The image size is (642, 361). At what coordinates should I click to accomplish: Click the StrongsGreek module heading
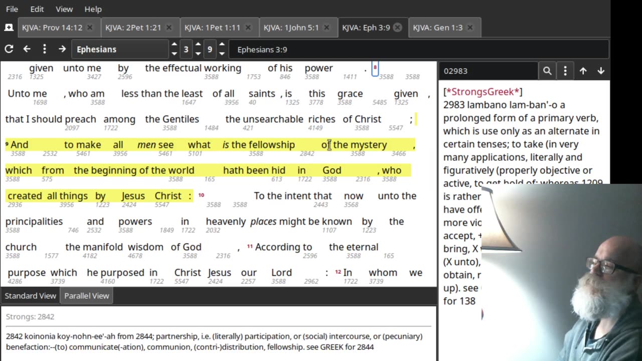pos(483,92)
